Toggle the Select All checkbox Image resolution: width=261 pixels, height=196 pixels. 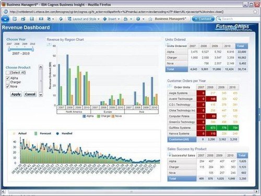8,73
